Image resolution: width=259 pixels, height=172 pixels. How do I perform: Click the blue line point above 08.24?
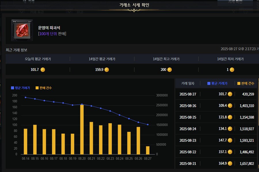click(x=120, y=115)
